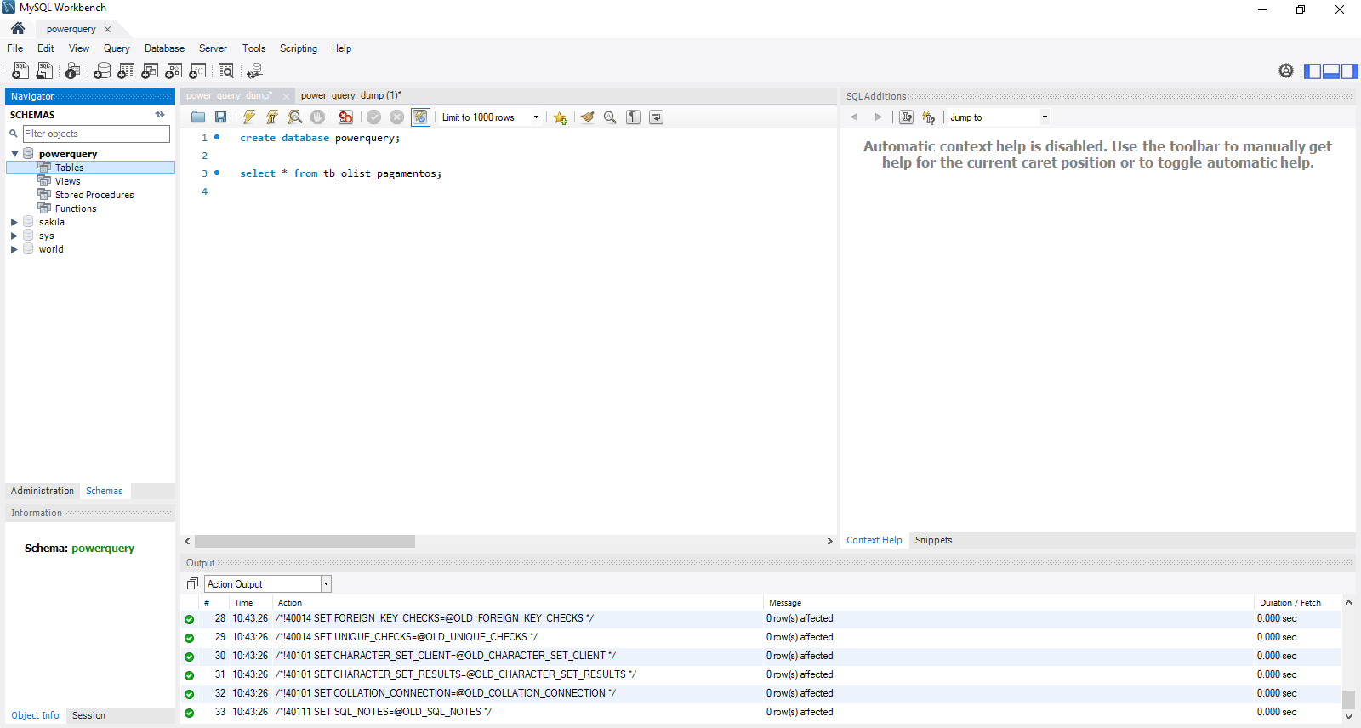Select Functions node in schema tree
Viewport: 1361px width, 728px height.
[x=76, y=208]
